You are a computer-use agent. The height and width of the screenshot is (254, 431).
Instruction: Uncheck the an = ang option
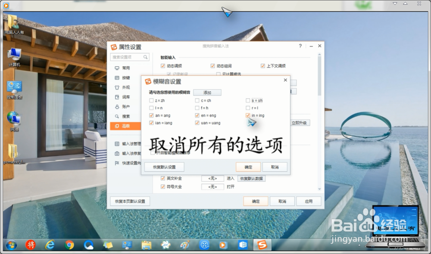[x=151, y=115]
